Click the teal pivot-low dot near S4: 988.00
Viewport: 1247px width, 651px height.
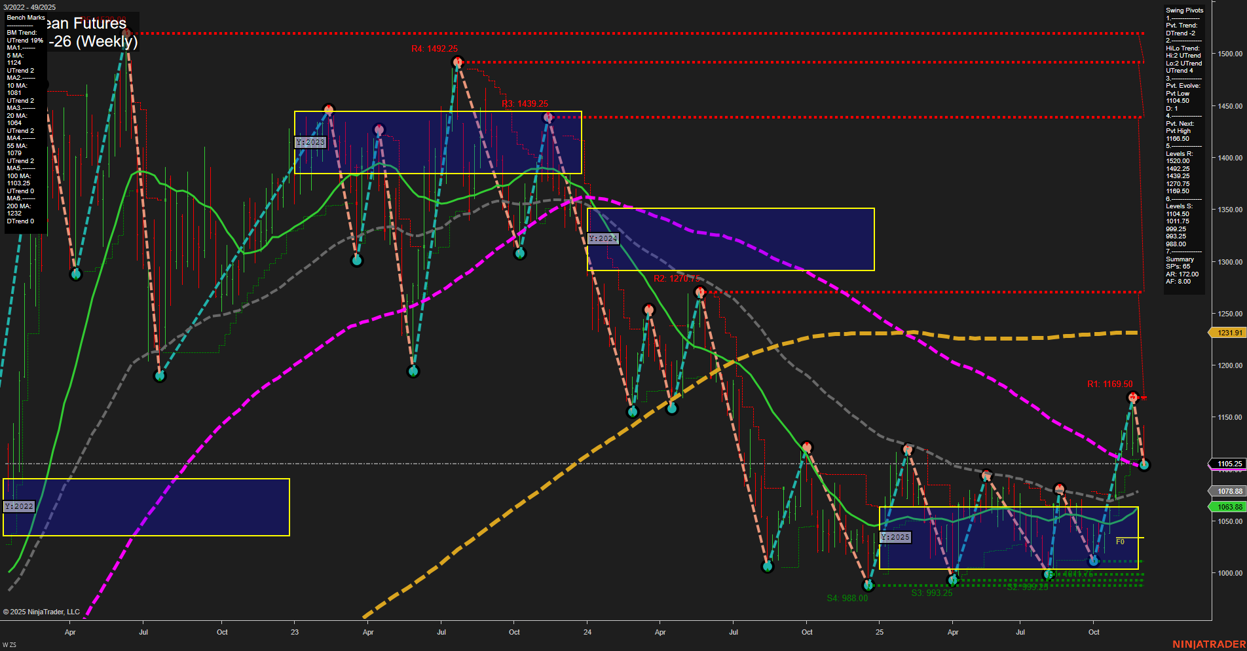(868, 586)
